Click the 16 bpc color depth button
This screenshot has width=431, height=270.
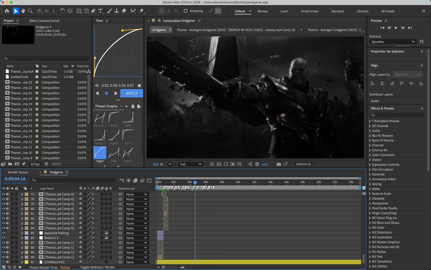pyautogui.click(x=35, y=164)
